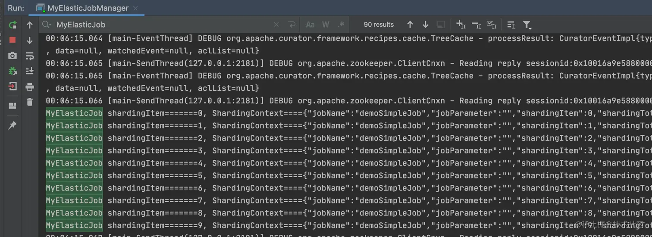The height and width of the screenshot is (237, 652).
Task: Click the Run tool window label
Action: coord(16,8)
